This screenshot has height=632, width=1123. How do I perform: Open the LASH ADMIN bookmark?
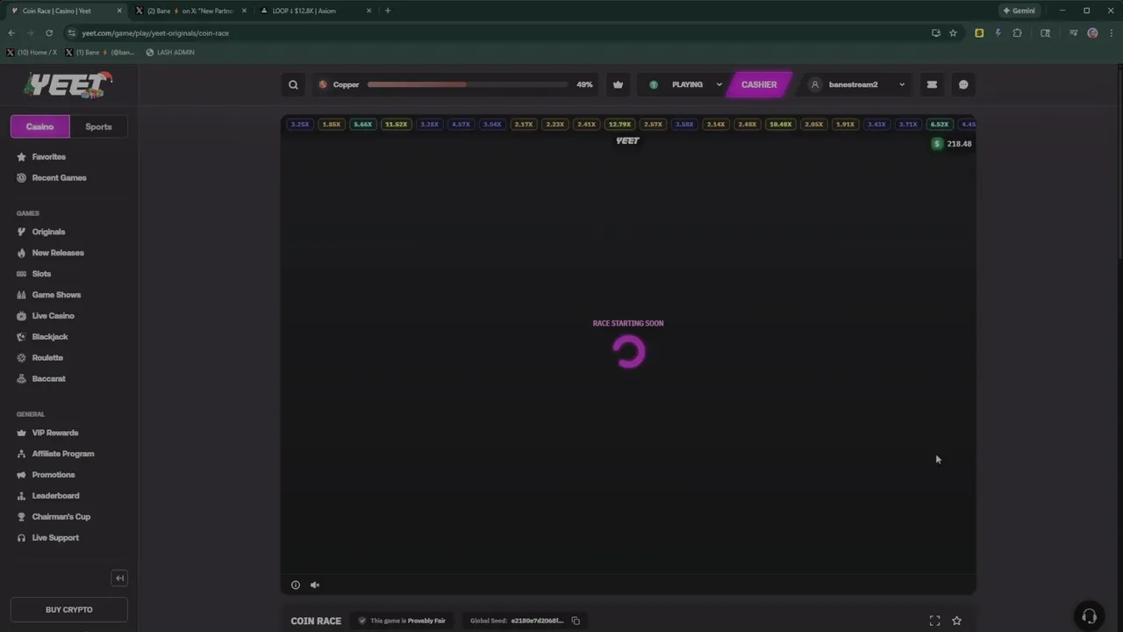pos(170,53)
